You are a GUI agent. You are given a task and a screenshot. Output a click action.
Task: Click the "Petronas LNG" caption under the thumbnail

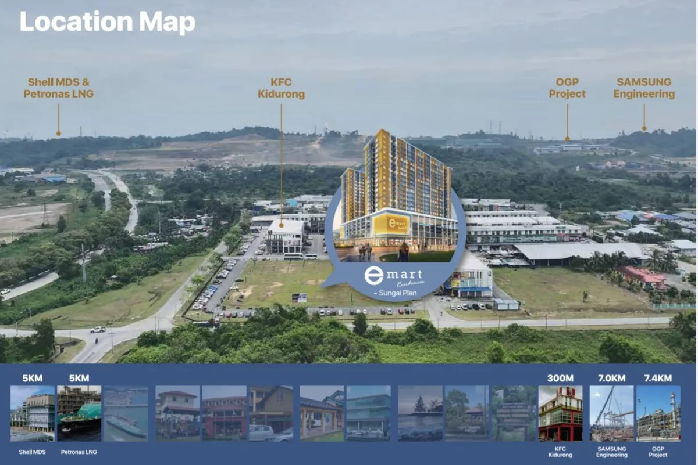click(x=79, y=451)
